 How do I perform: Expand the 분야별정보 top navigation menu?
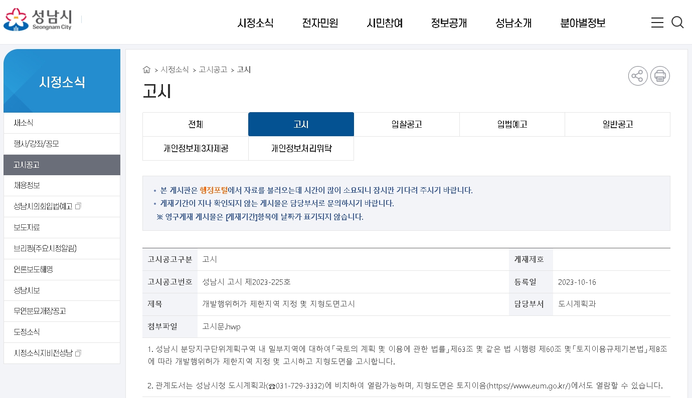pyautogui.click(x=583, y=23)
